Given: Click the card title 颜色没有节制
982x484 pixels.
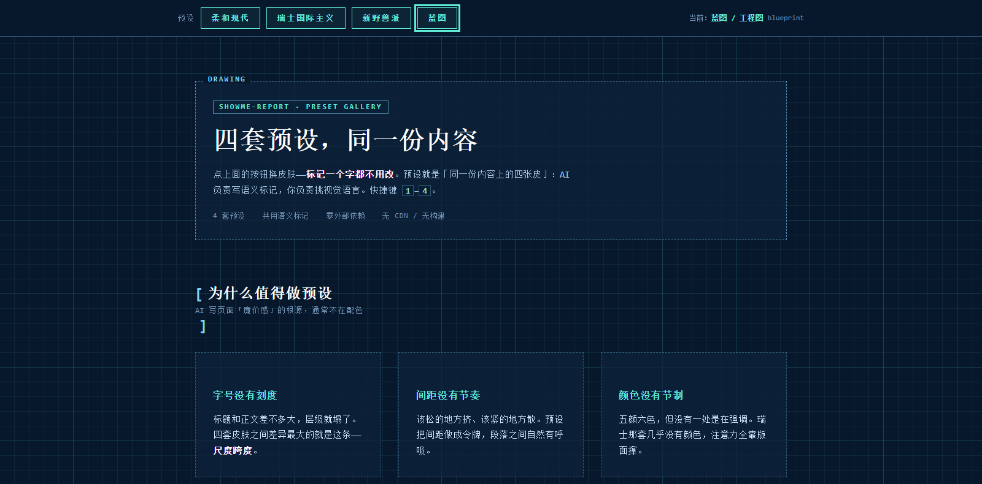Looking at the screenshot, I should click(651, 395).
